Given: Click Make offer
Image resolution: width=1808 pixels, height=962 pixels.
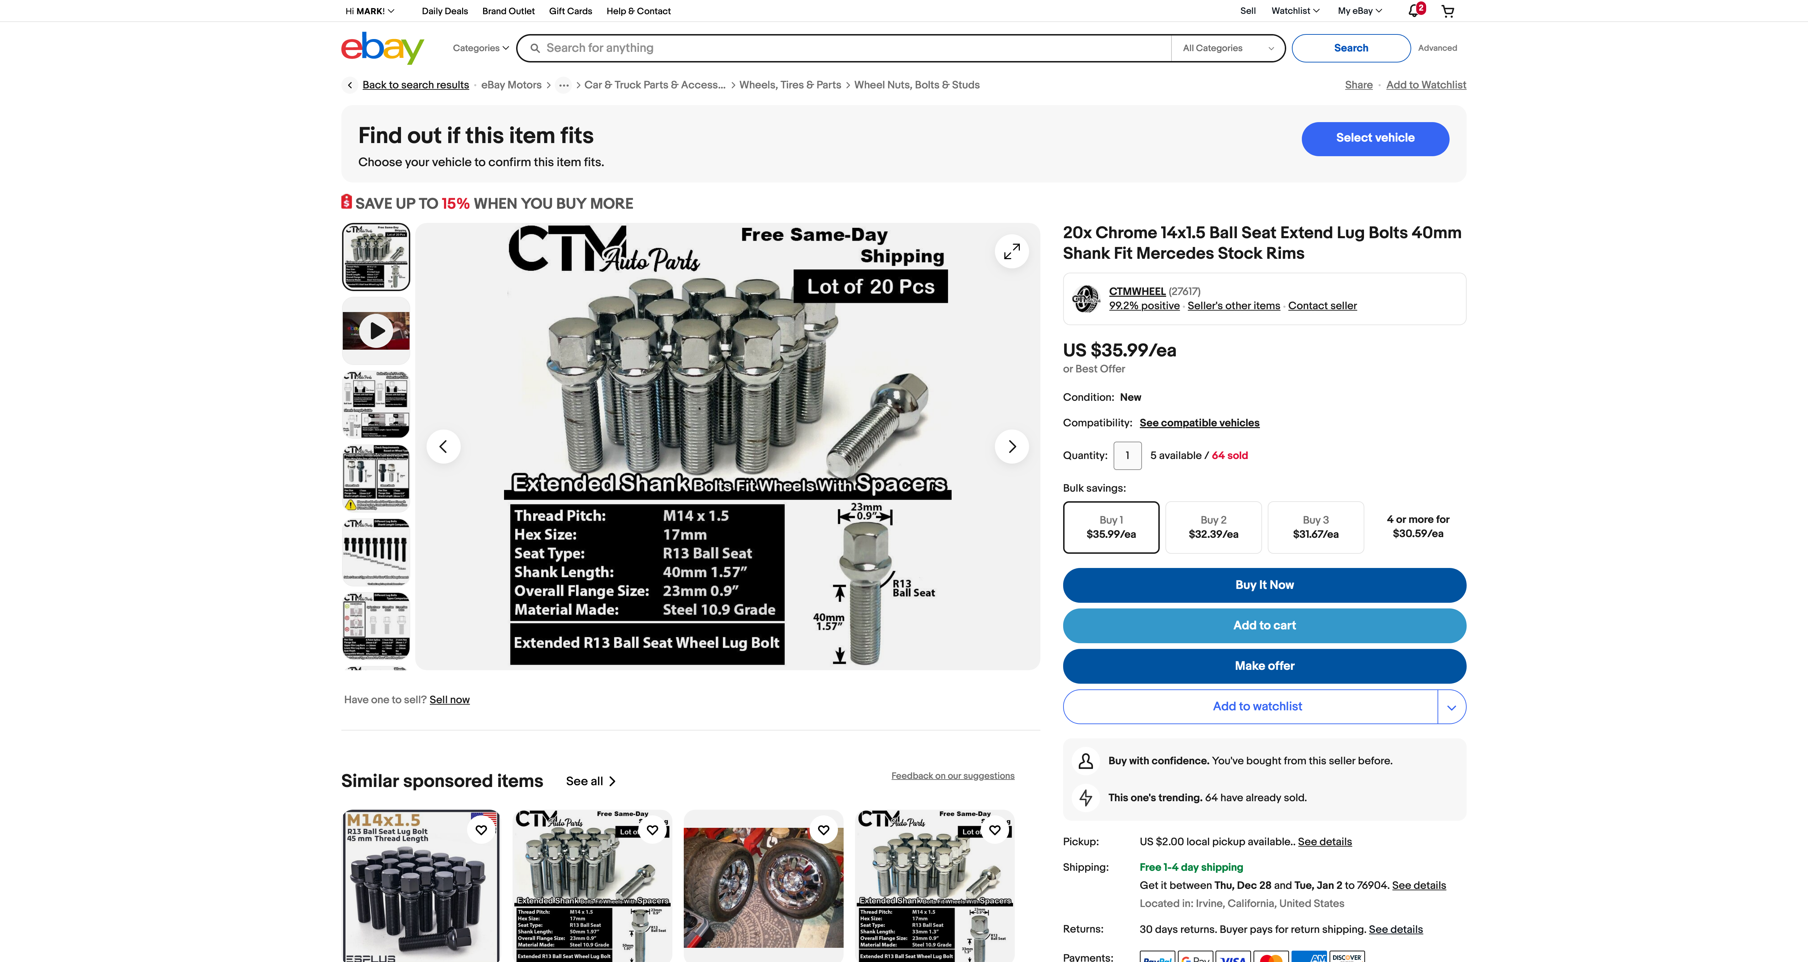Looking at the screenshot, I should point(1264,666).
